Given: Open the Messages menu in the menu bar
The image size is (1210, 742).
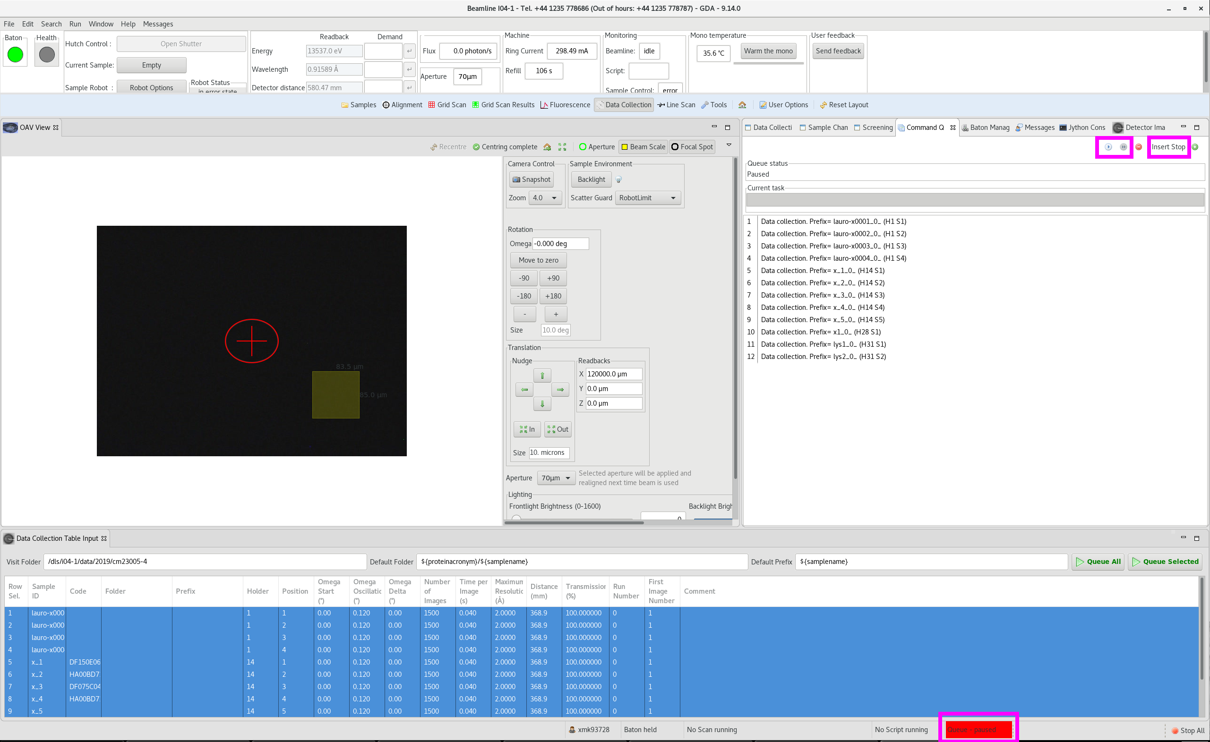Looking at the screenshot, I should [158, 24].
